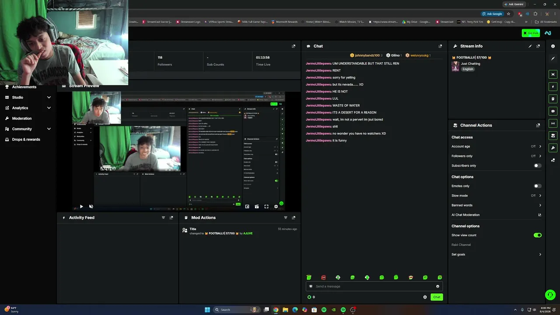This screenshot has width=560, height=315.
Task: Open File Explorer from taskbar
Action: (x=285, y=310)
